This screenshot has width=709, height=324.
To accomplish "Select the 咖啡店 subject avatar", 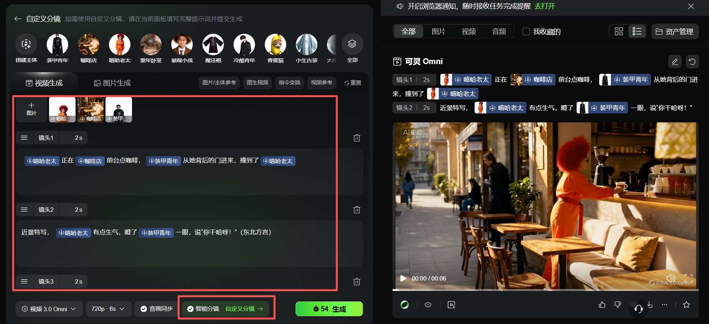I will (x=88, y=44).
